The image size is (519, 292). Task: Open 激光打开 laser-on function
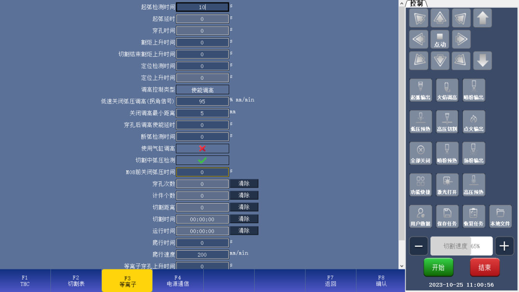447,184
